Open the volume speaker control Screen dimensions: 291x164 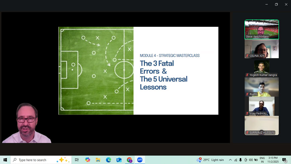click(251, 160)
